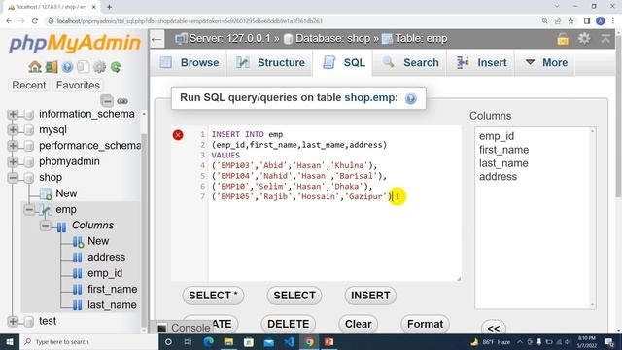The width and height of the screenshot is (622, 350).
Task: Open Visual Studio Code from taskbar
Action: (x=289, y=341)
